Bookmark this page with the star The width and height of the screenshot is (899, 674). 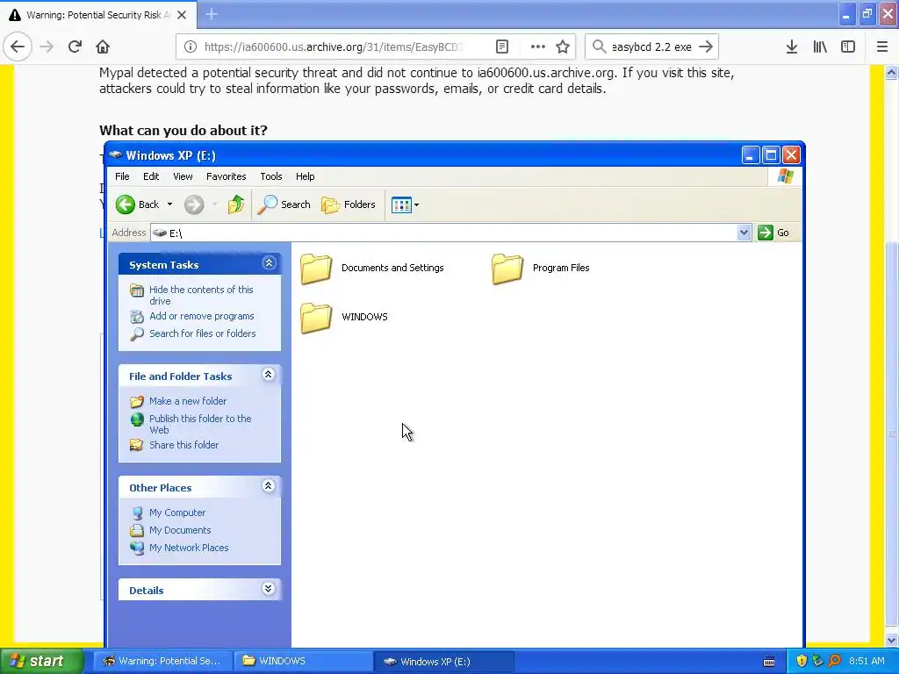[563, 47]
